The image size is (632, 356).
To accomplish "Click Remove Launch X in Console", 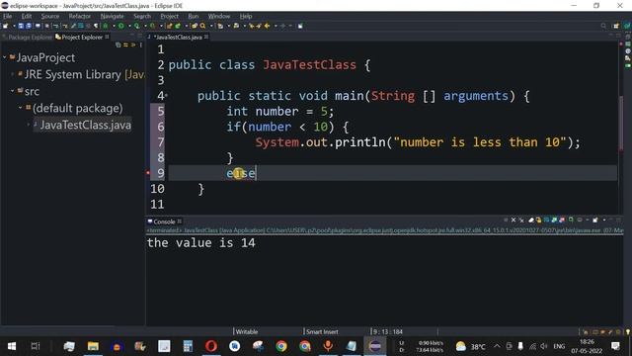I will pyautogui.click(x=513, y=220).
